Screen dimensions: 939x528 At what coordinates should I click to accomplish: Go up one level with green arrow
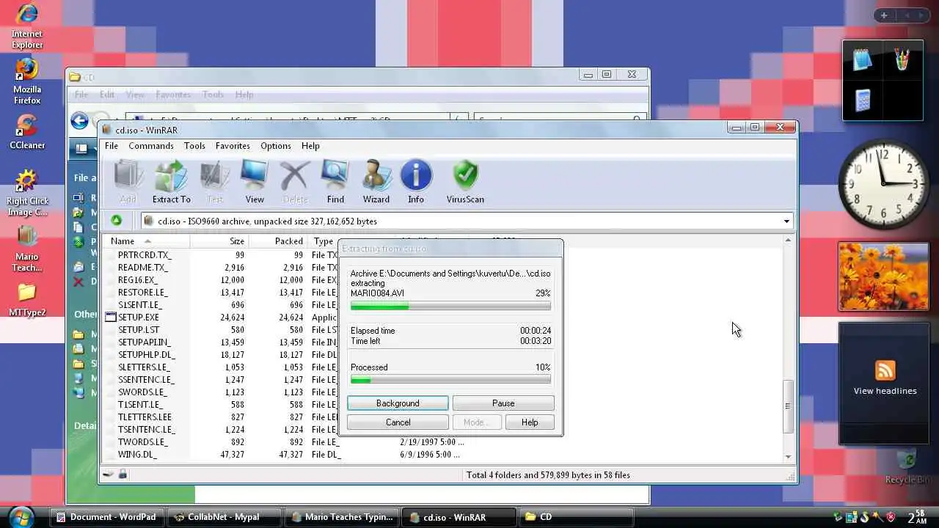pos(116,221)
